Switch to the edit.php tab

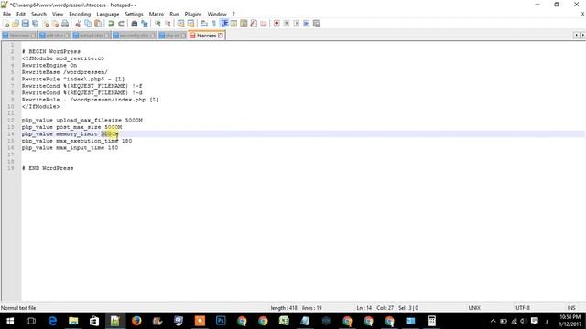54,36
